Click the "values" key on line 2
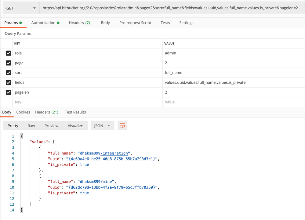The width and height of the screenshot is (305, 220). [38, 142]
